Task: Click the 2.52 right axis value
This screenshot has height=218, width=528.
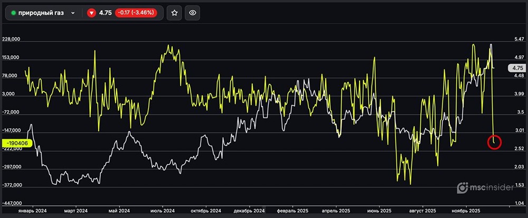Action: click(520, 148)
